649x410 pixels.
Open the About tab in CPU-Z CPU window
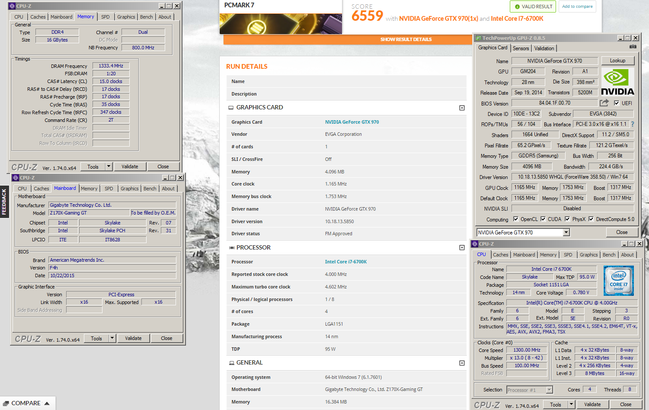tap(627, 255)
